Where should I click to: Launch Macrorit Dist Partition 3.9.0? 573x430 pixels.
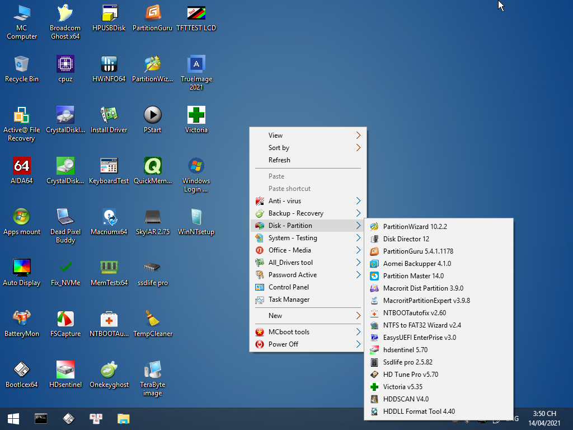(x=439, y=288)
